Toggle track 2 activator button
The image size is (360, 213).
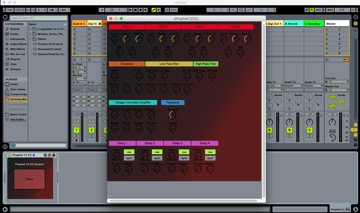pos(91,130)
